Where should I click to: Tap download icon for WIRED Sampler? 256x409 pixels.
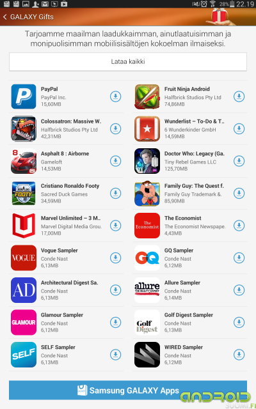[x=239, y=355]
